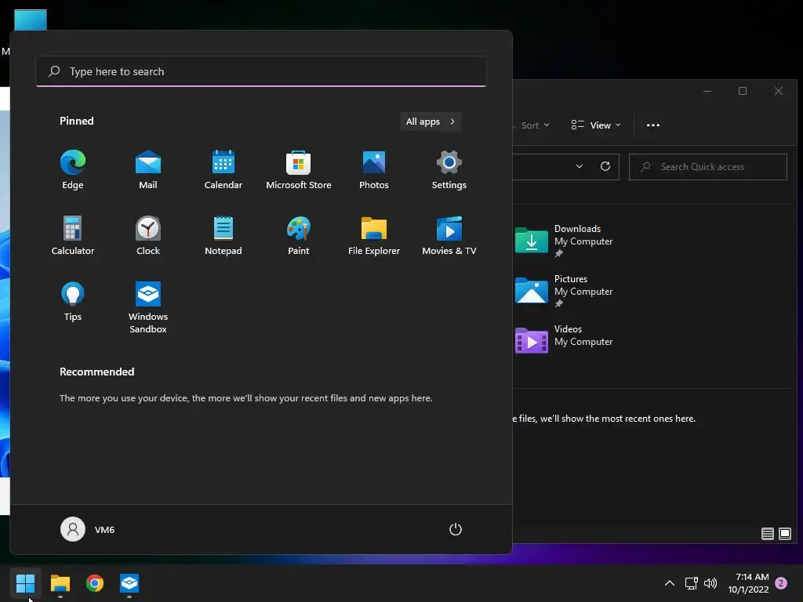Launch the Mail app
Screen dimensions: 803x602
point(148,170)
